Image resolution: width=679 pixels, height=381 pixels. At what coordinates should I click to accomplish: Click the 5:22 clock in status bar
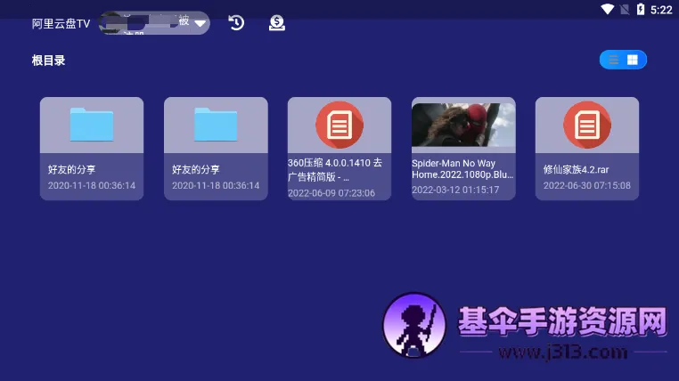[x=661, y=10]
